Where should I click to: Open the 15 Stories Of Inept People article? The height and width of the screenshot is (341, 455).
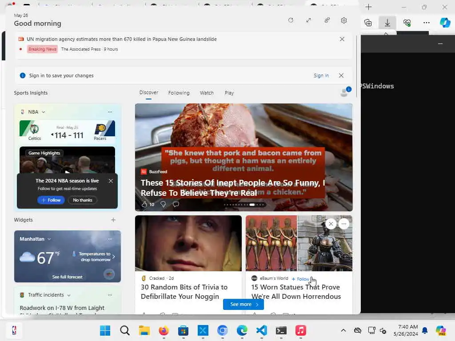[x=233, y=188]
